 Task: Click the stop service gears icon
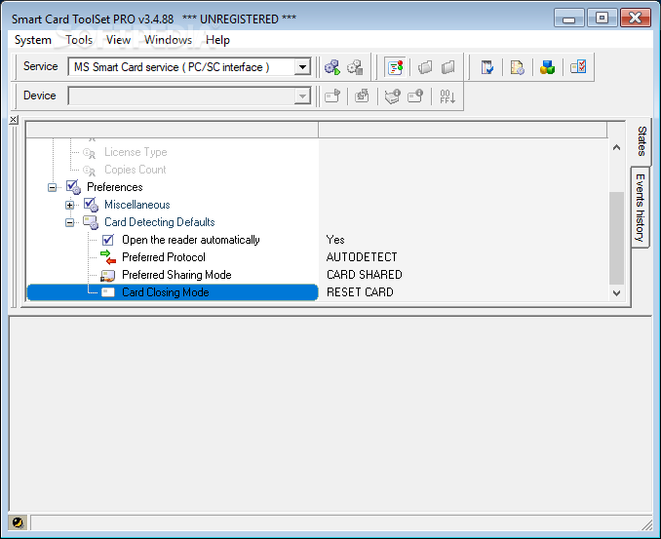point(355,67)
